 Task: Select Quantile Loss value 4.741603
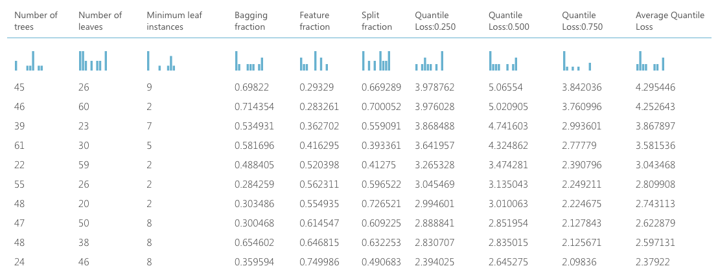[x=508, y=126]
